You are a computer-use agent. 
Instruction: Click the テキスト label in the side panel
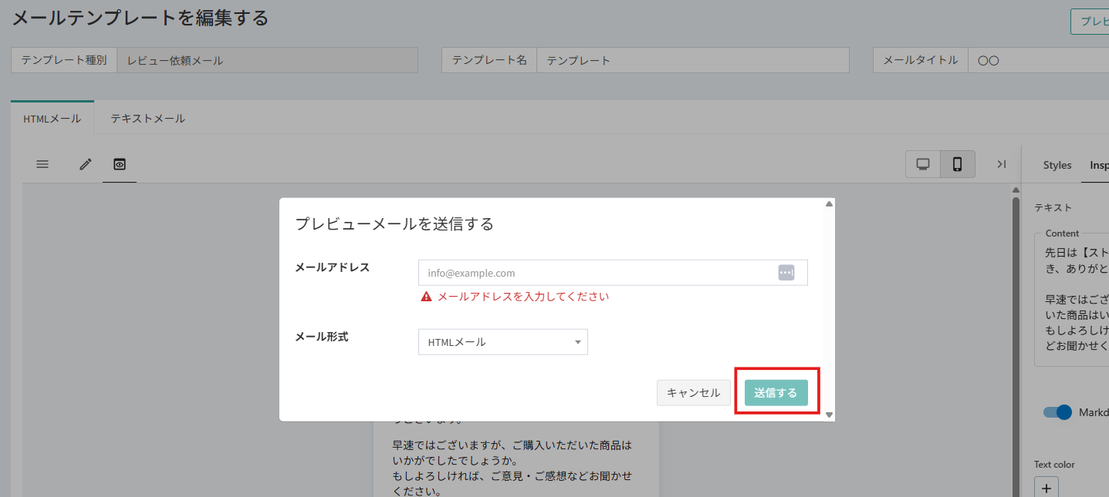pos(1053,207)
